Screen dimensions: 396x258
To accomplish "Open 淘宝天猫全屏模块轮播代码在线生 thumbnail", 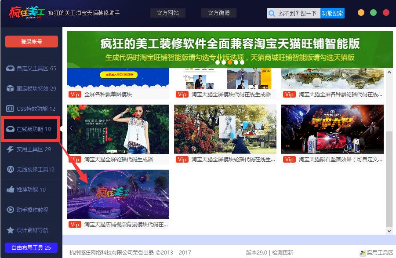I will click(x=225, y=129).
